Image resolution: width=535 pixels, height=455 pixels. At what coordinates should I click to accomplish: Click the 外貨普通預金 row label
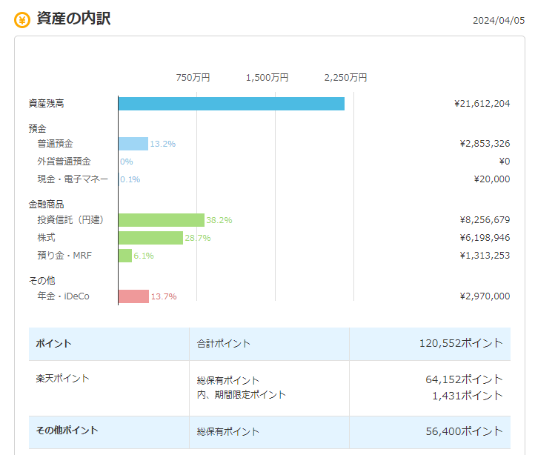coord(64,162)
